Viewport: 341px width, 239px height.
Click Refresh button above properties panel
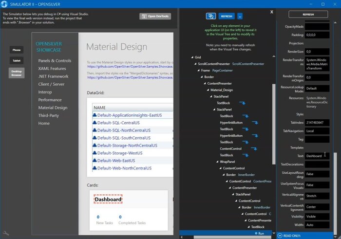[x=308, y=14]
